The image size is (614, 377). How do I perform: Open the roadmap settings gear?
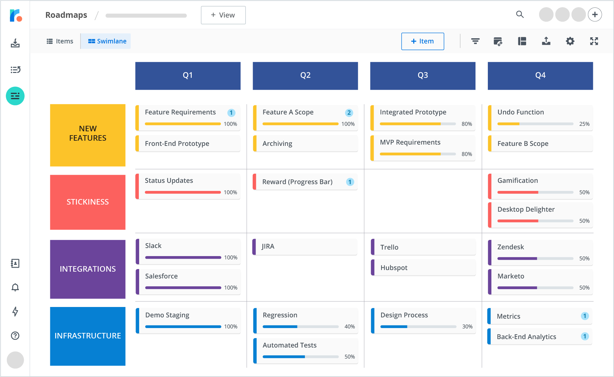(x=570, y=41)
